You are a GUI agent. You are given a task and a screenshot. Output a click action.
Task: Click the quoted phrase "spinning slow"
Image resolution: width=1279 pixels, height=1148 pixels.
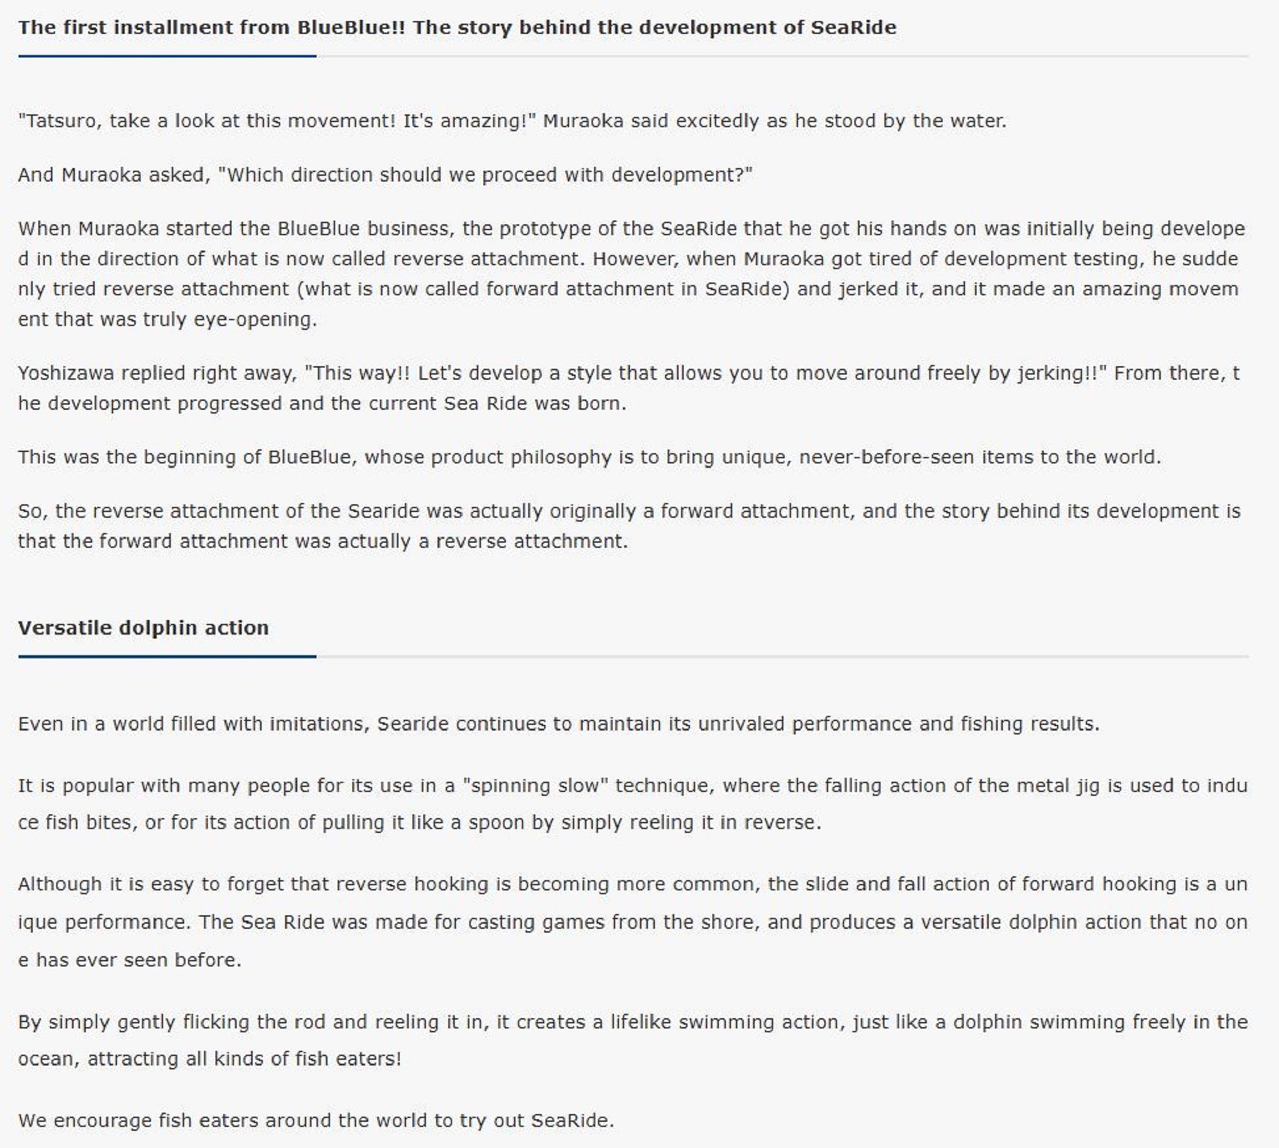point(539,785)
